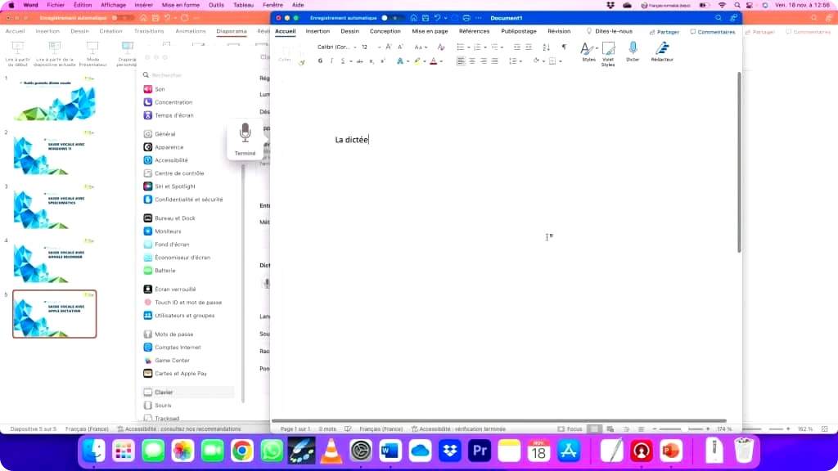Open the Révision tab
838x471 pixels.
(x=559, y=31)
